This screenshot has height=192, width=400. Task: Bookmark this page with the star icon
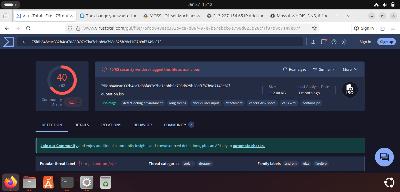(x=314, y=28)
